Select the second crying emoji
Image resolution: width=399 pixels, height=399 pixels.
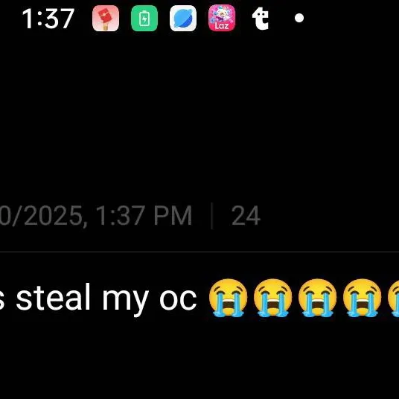click(x=272, y=298)
